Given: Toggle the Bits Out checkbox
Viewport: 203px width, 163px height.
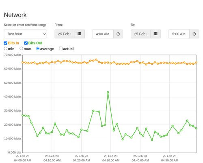Looking at the screenshot, I should (x=26, y=43).
